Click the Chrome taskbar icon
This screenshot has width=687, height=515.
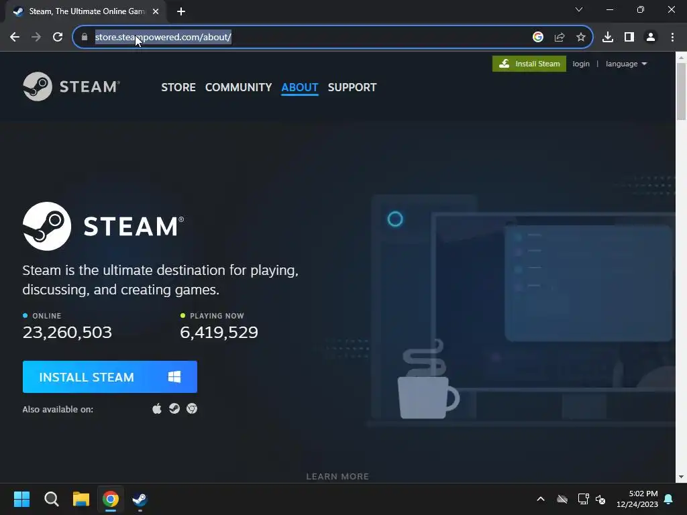pyautogui.click(x=111, y=499)
